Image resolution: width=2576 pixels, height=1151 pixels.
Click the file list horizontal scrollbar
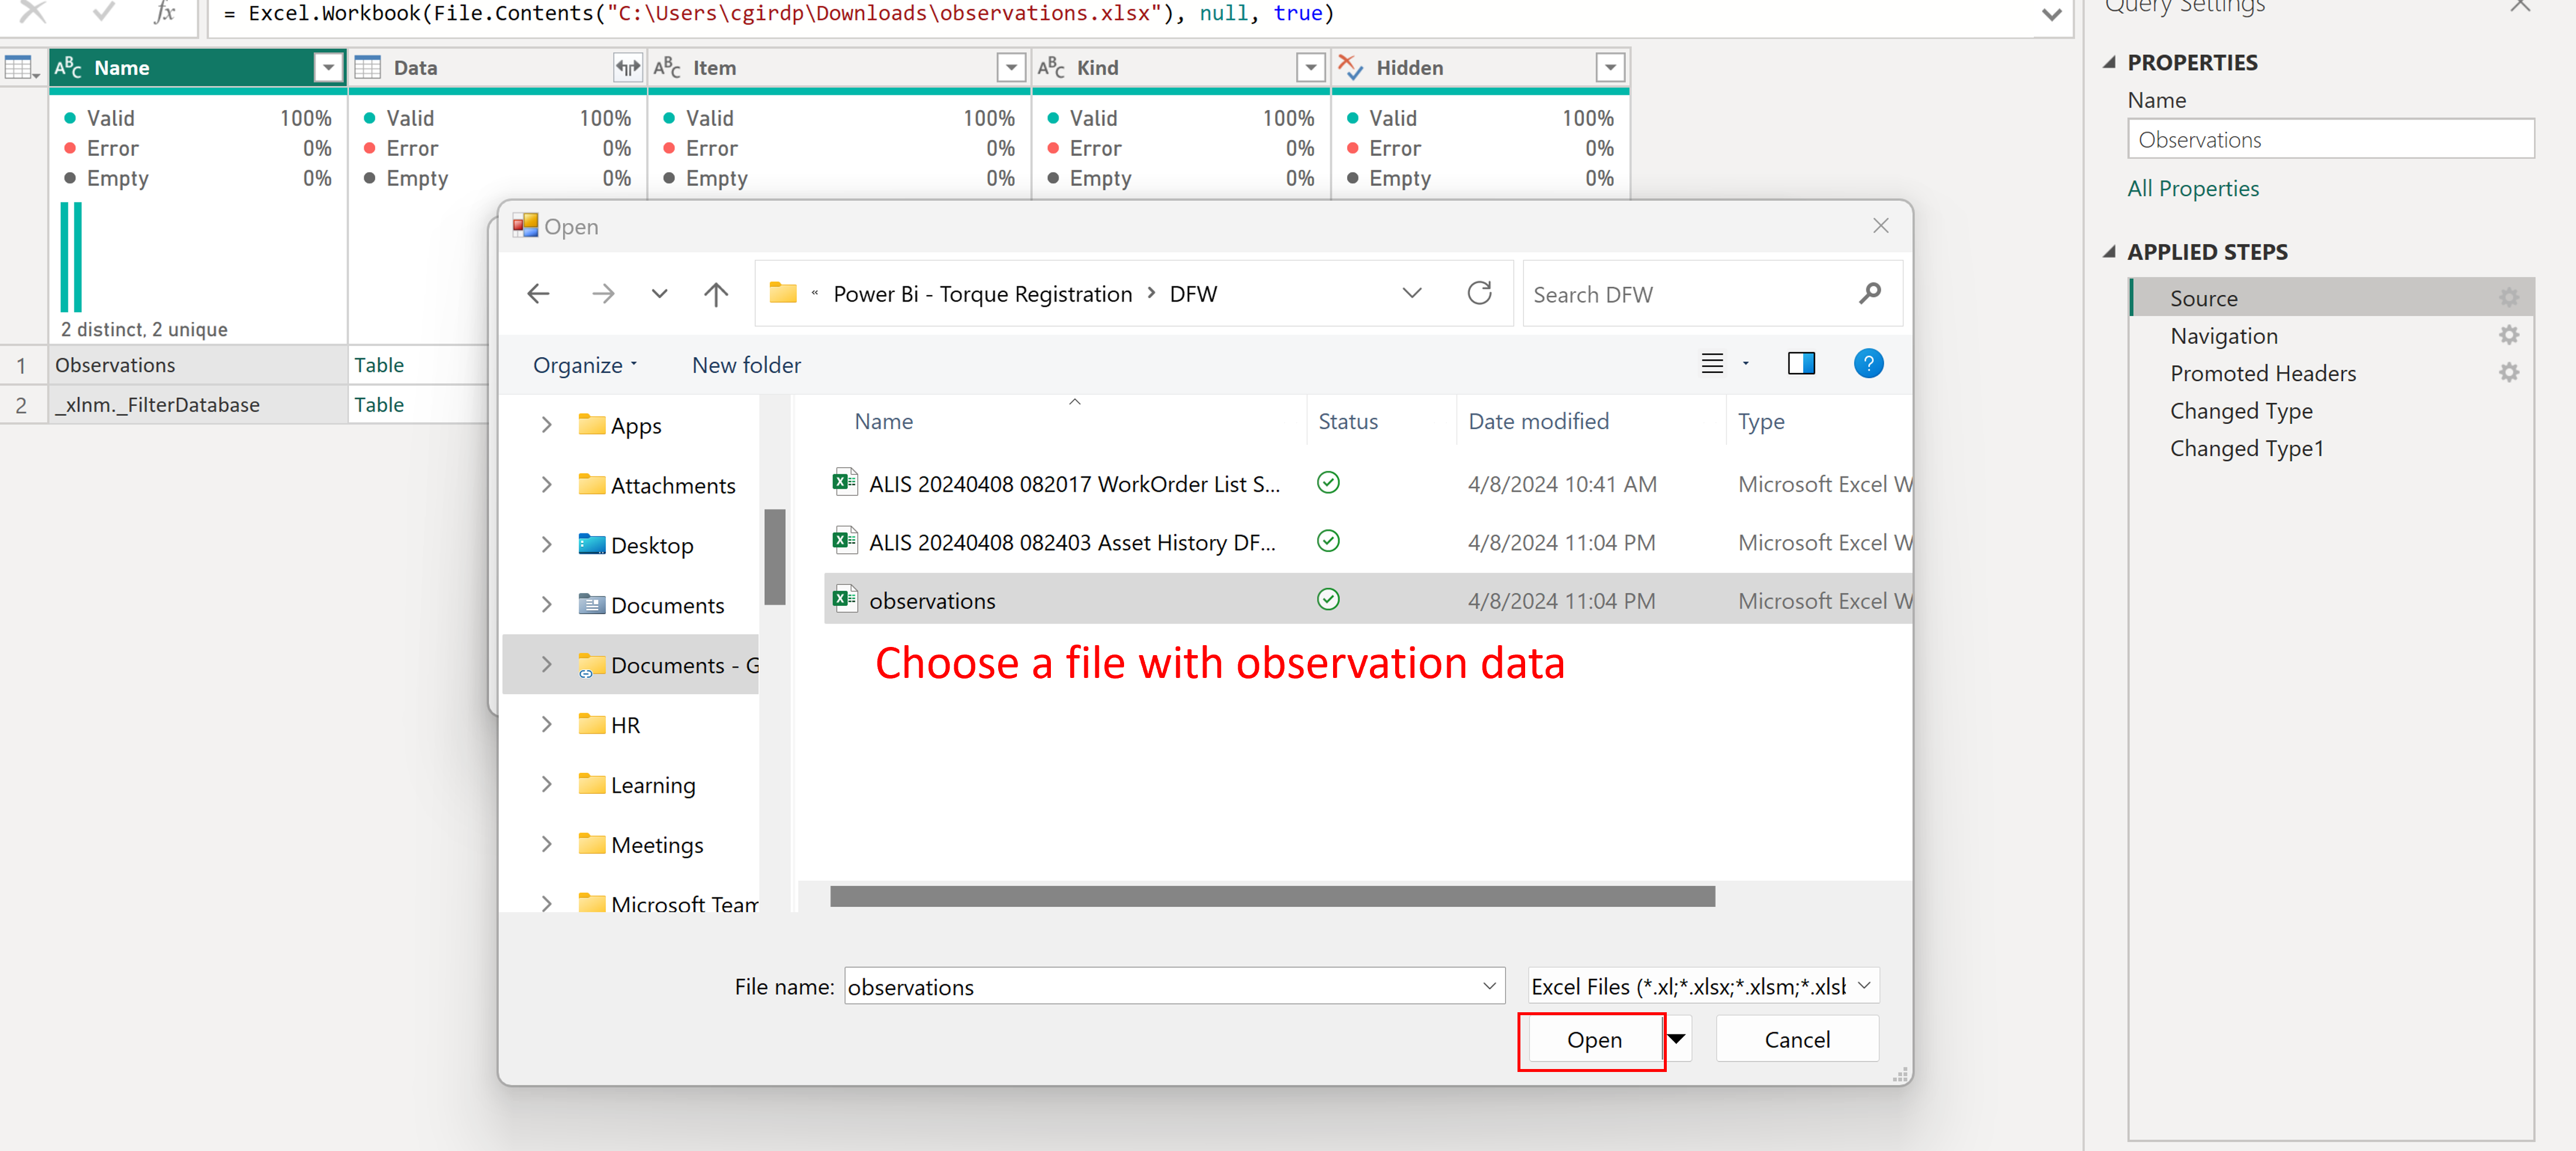click(1271, 897)
